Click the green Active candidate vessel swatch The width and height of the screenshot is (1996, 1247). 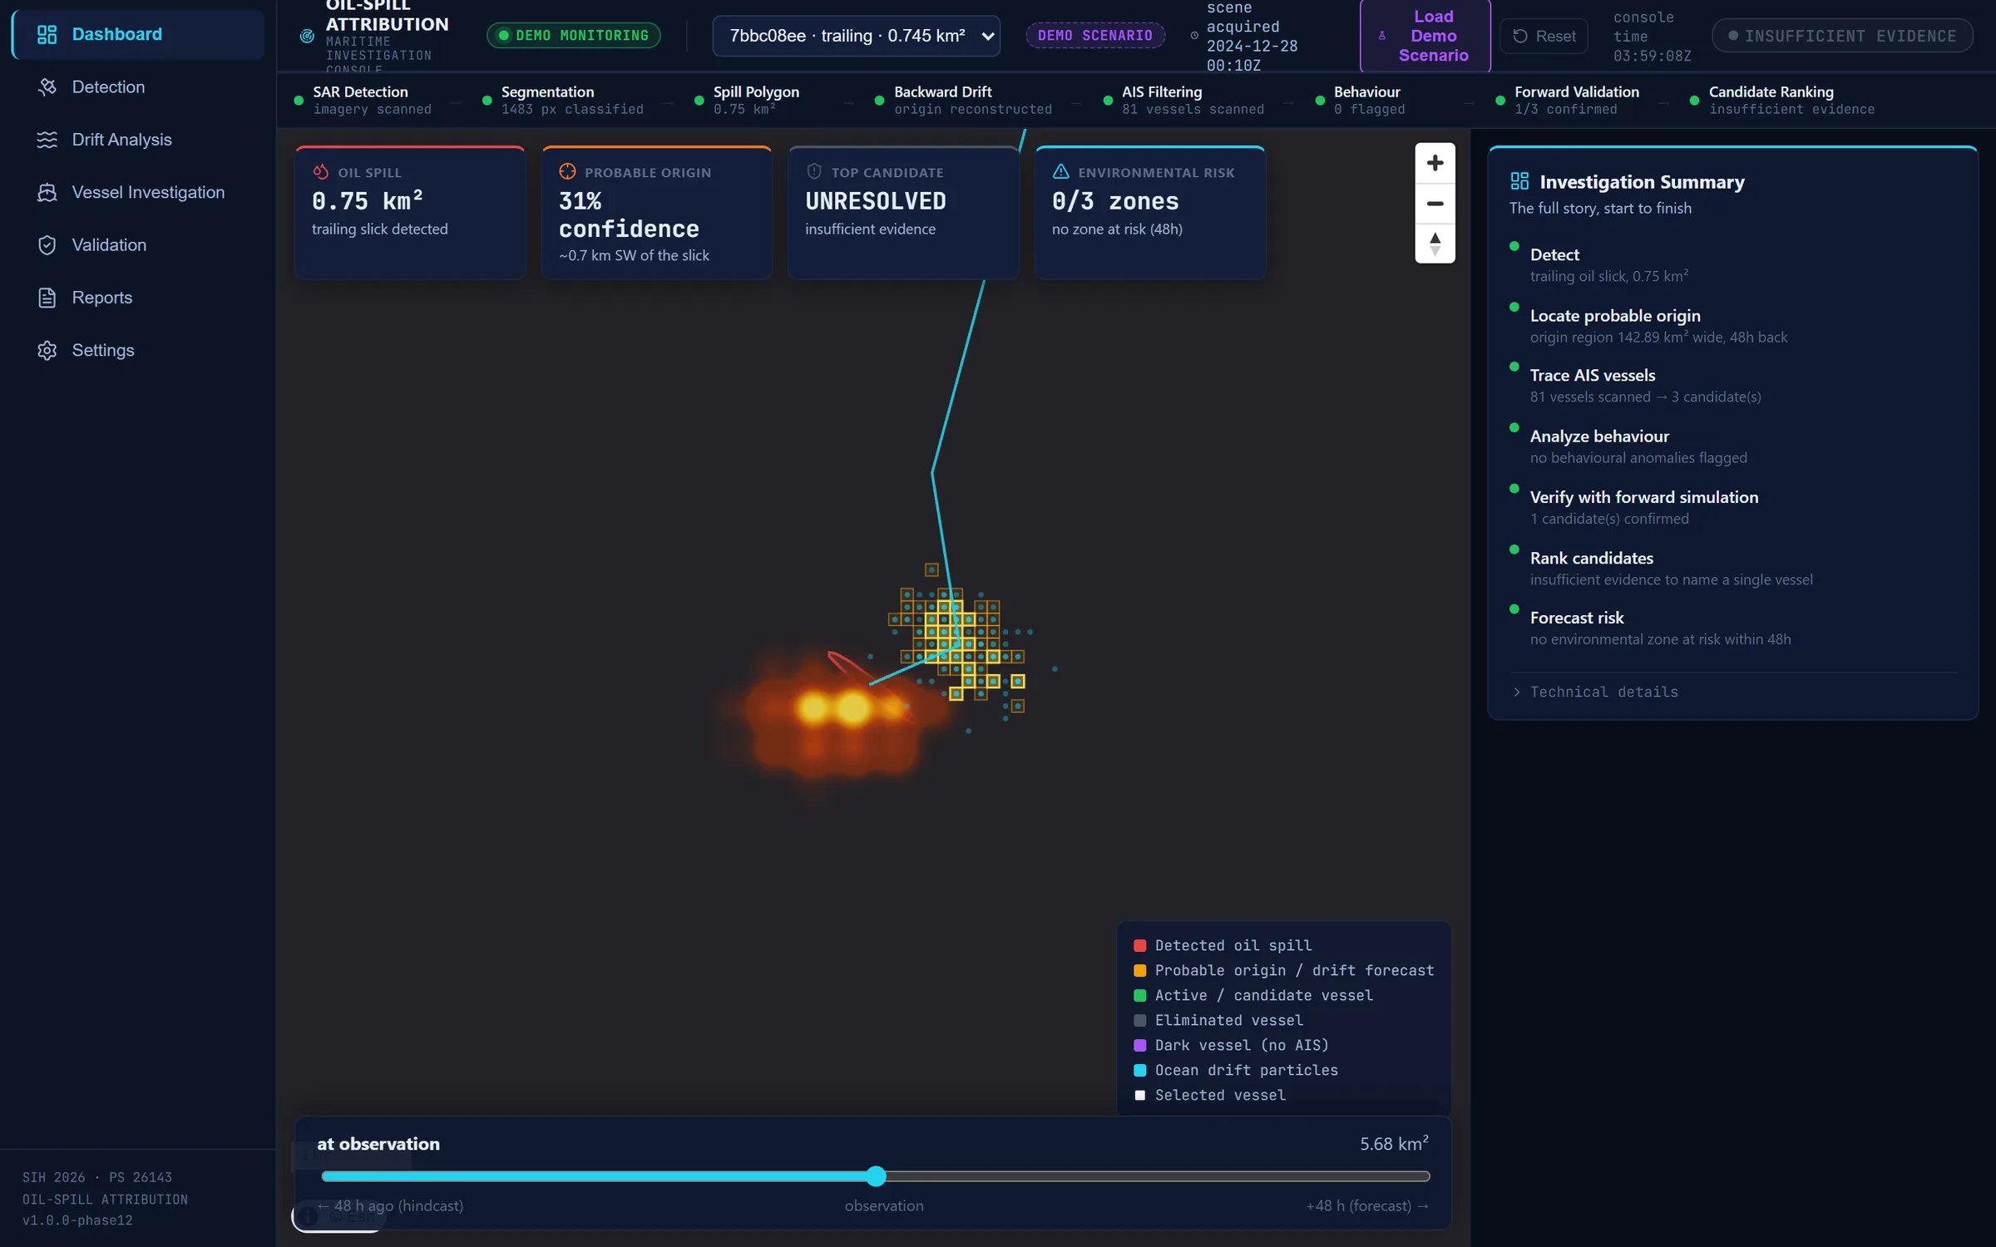pos(1139,995)
